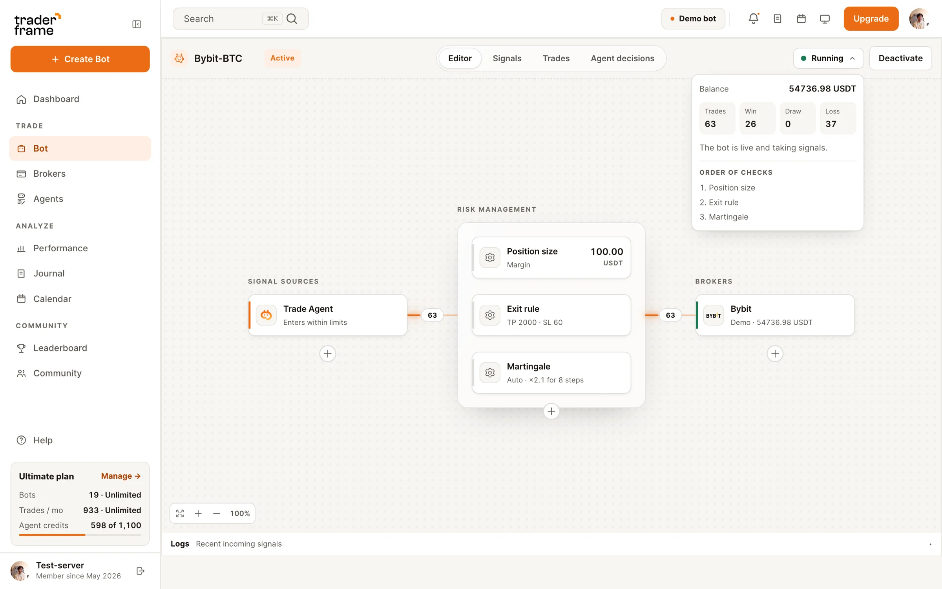The height and width of the screenshot is (589, 942).
Task: Fit canvas to screen icon
Action: click(x=180, y=513)
